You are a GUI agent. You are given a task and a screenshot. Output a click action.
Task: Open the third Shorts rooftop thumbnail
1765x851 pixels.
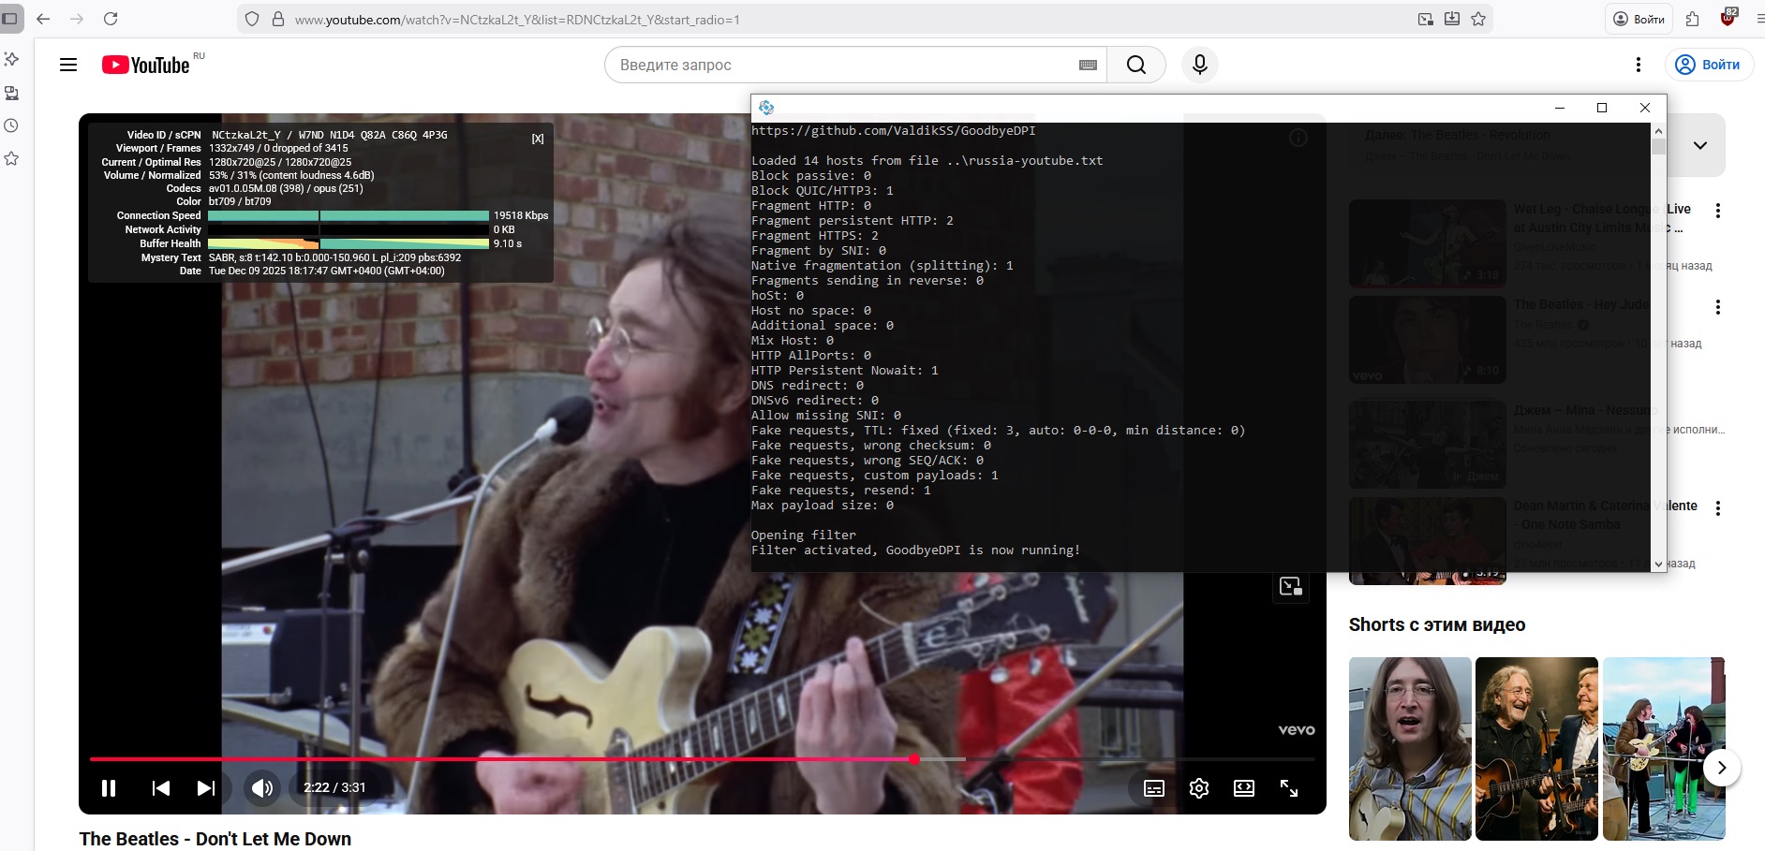1664,748
